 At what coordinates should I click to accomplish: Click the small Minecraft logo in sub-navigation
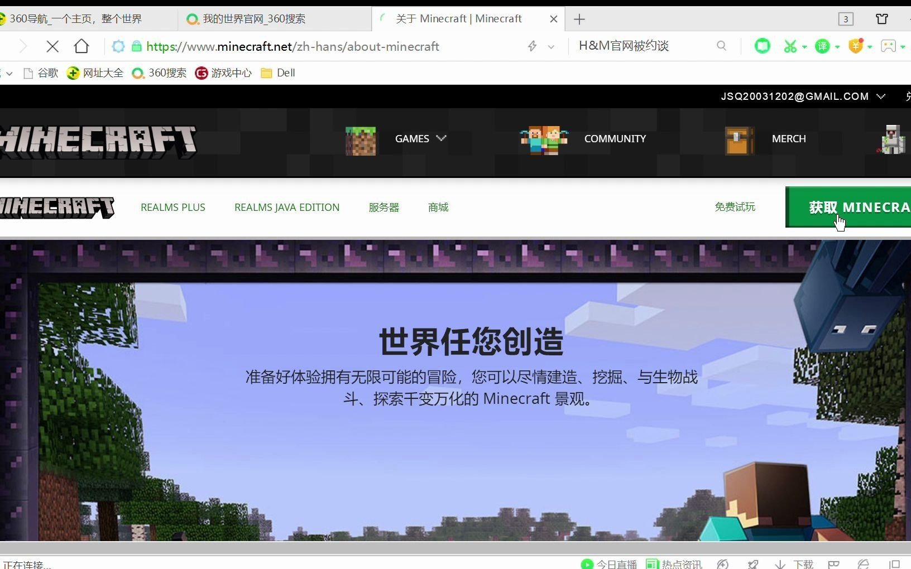pyautogui.click(x=57, y=207)
